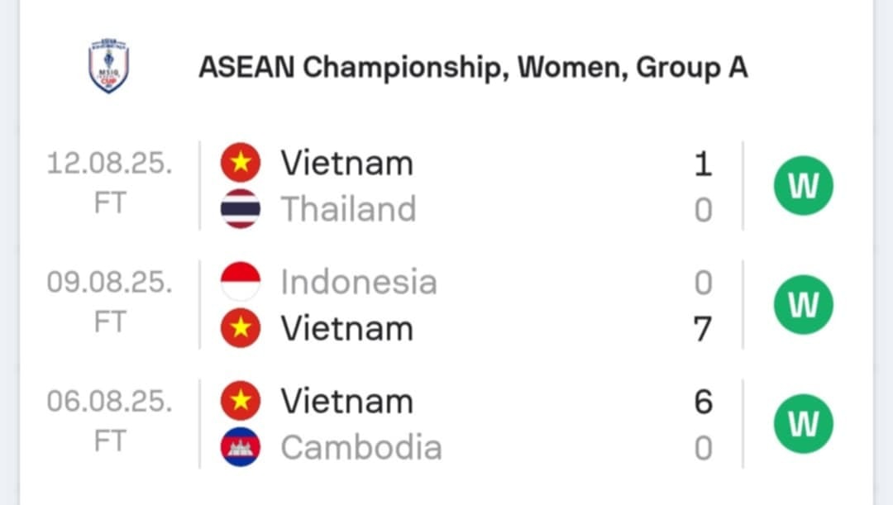Click the ASEAN Championship cup logo

(109, 66)
